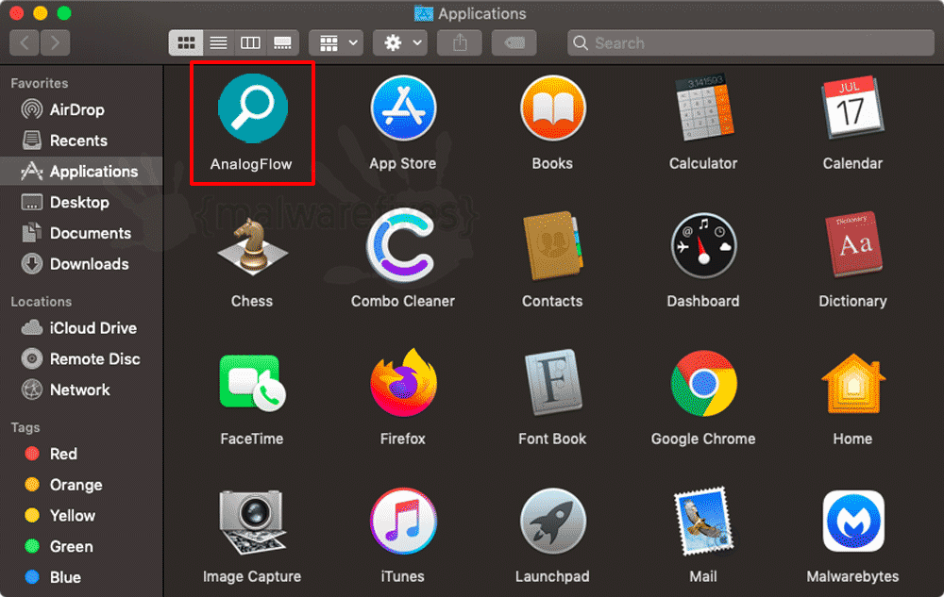Image resolution: width=944 pixels, height=597 pixels.
Task: Select Remote Disc location
Action: [x=81, y=359]
